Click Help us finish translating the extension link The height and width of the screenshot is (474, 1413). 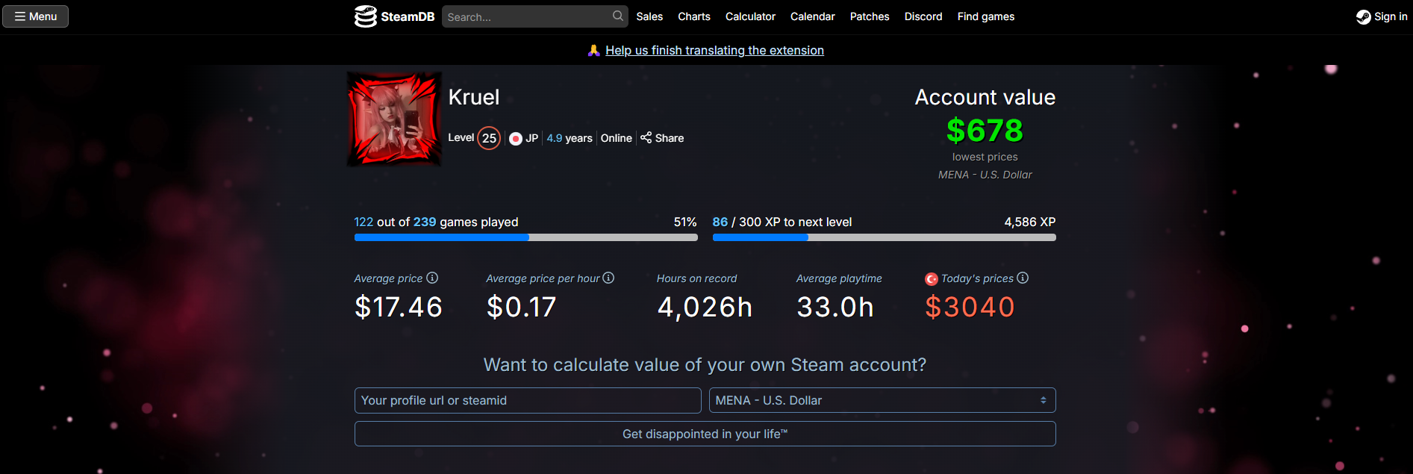click(714, 50)
